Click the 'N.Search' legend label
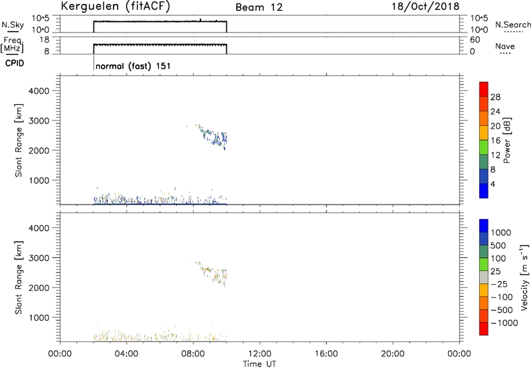 coord(512,25)
